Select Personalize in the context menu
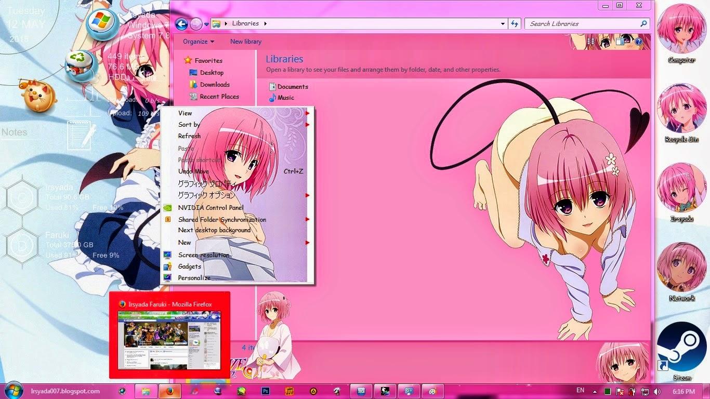Screen dimensions: 710x399 pyautogui.click(x=194, y=278)
